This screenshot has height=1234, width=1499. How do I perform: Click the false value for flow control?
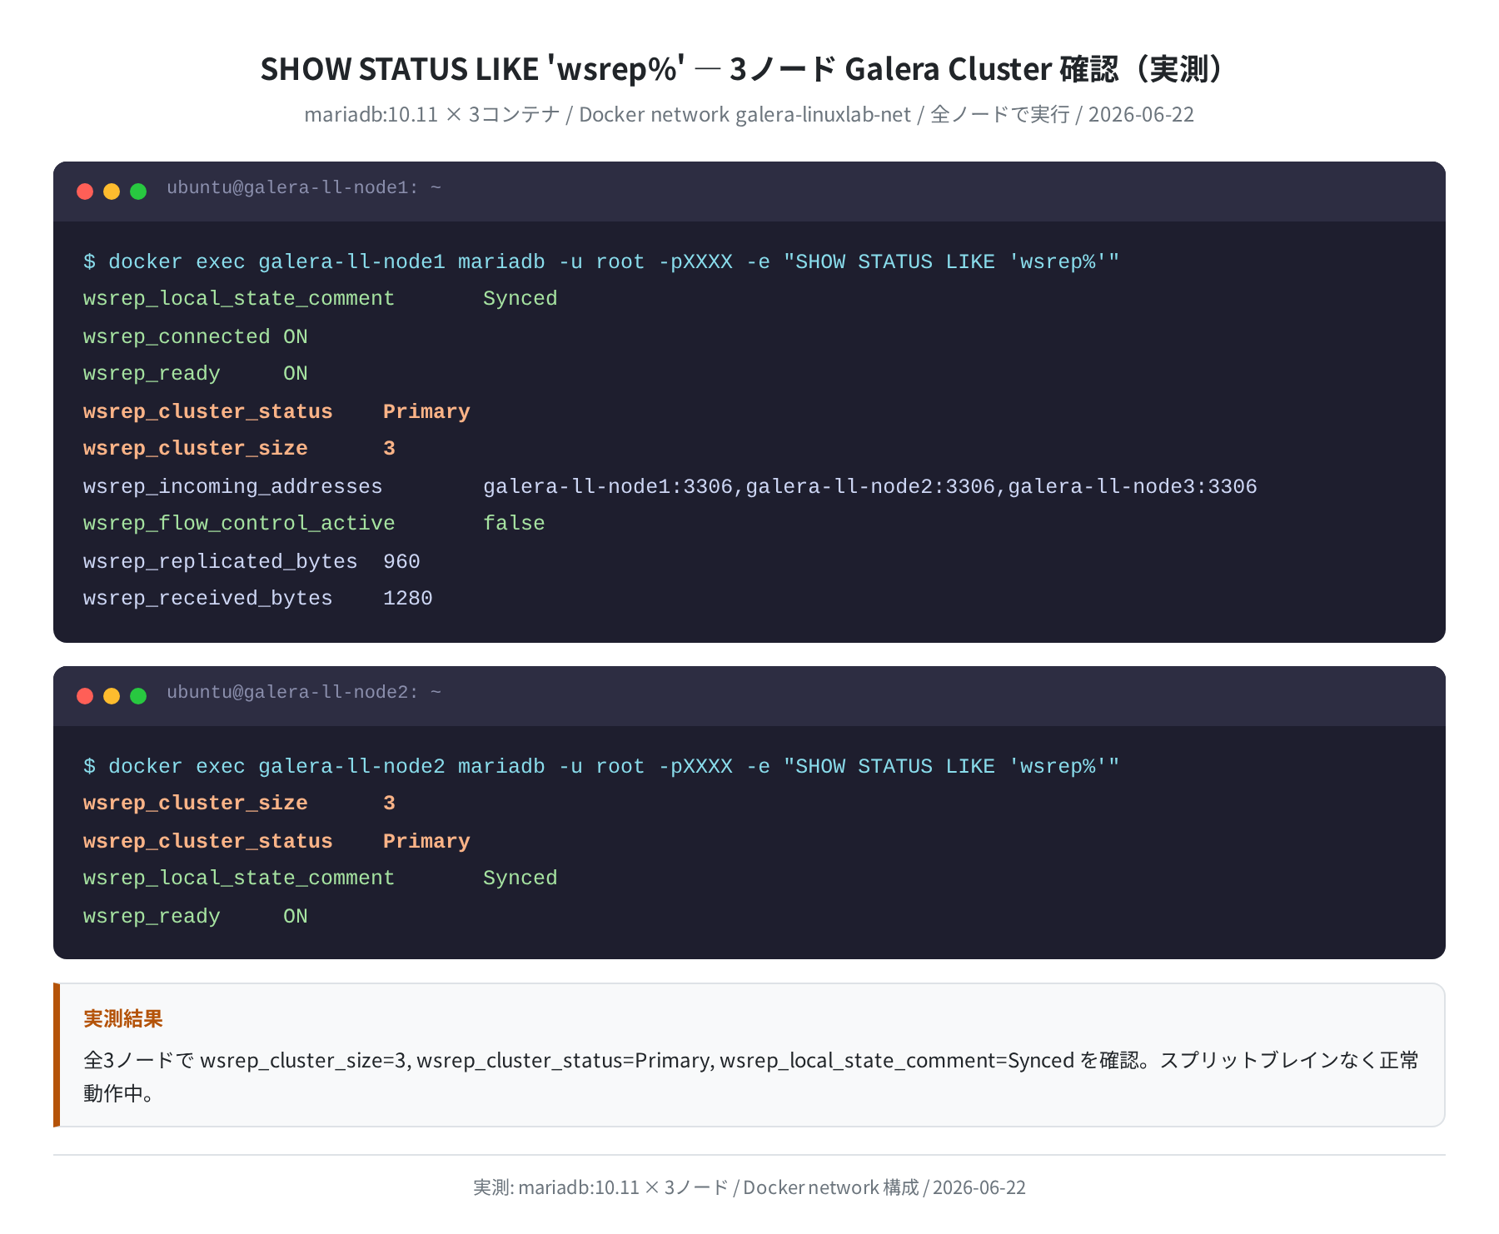pos(514,524)
